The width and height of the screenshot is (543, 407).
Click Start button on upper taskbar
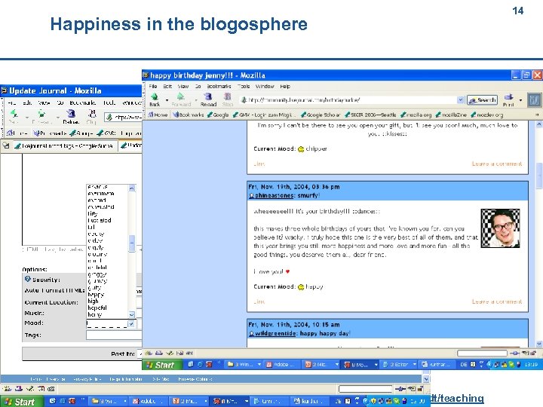(x=162, y=365)
